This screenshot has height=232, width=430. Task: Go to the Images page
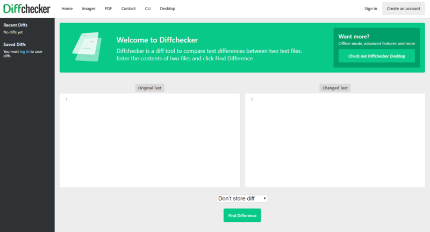click(x=89, y=9)
